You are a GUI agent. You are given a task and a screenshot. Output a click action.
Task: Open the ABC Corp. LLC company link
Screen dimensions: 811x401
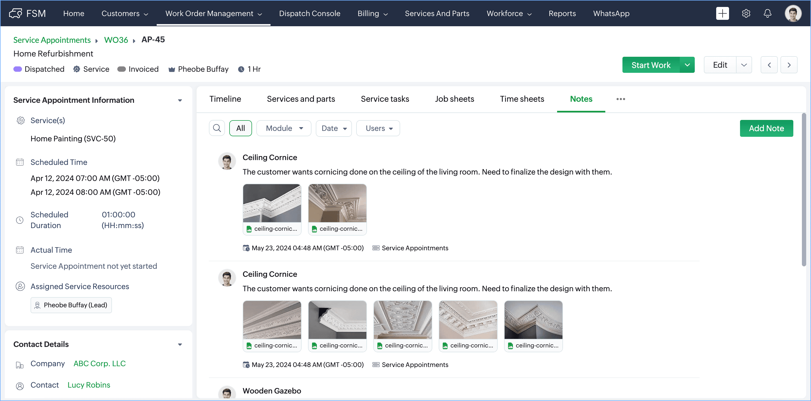pyautogui.click(x=99, y=364)
